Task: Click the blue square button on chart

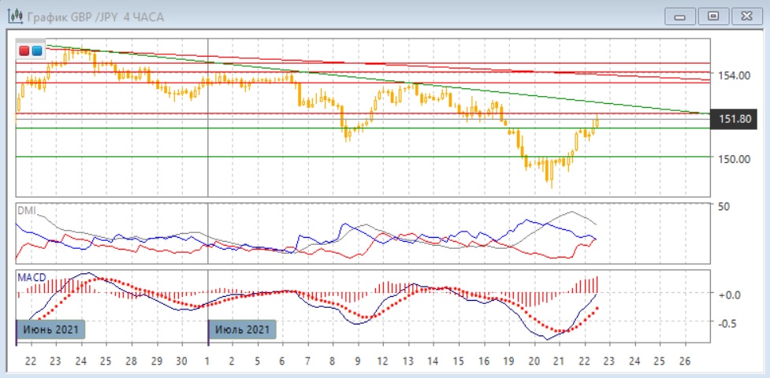Action: pyautogui.click(x=36, y=51)
